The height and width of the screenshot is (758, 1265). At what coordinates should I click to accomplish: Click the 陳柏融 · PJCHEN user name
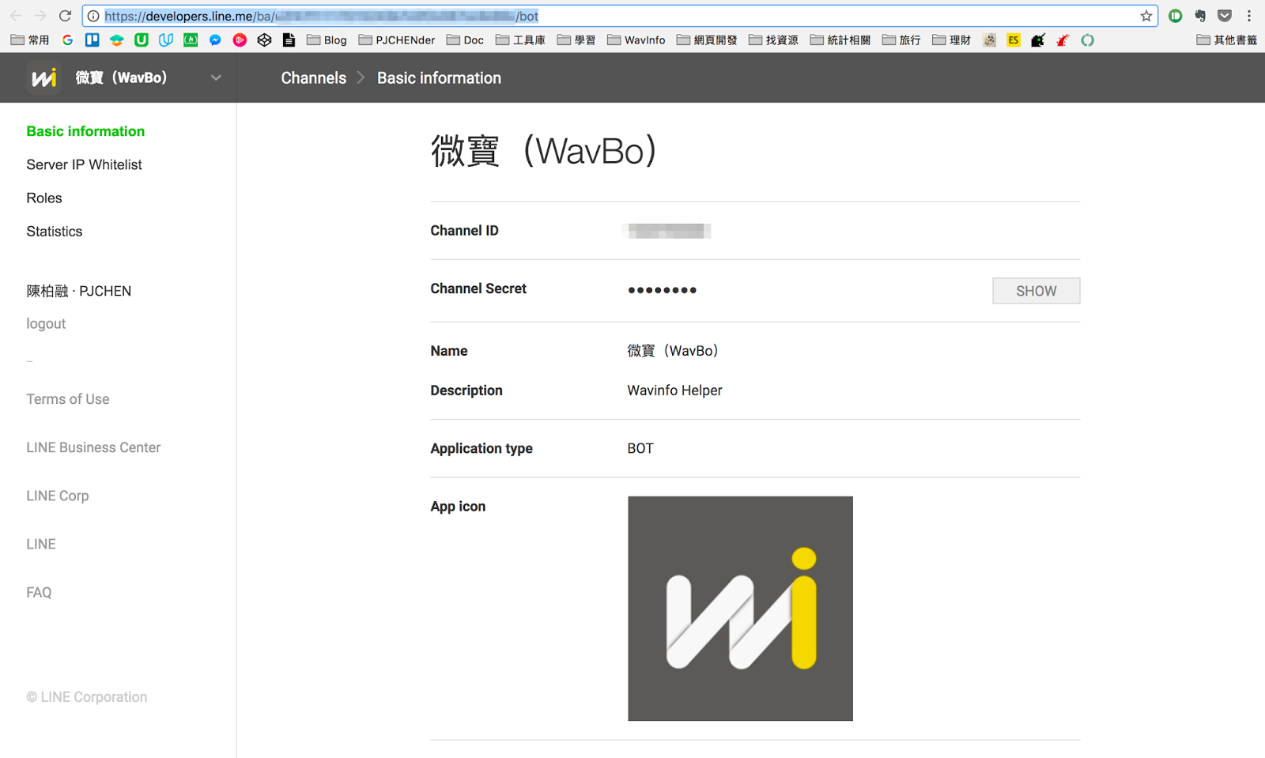click(79, 291)
